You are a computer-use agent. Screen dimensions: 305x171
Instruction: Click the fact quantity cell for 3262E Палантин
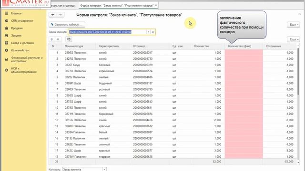(x=244, y=144)
